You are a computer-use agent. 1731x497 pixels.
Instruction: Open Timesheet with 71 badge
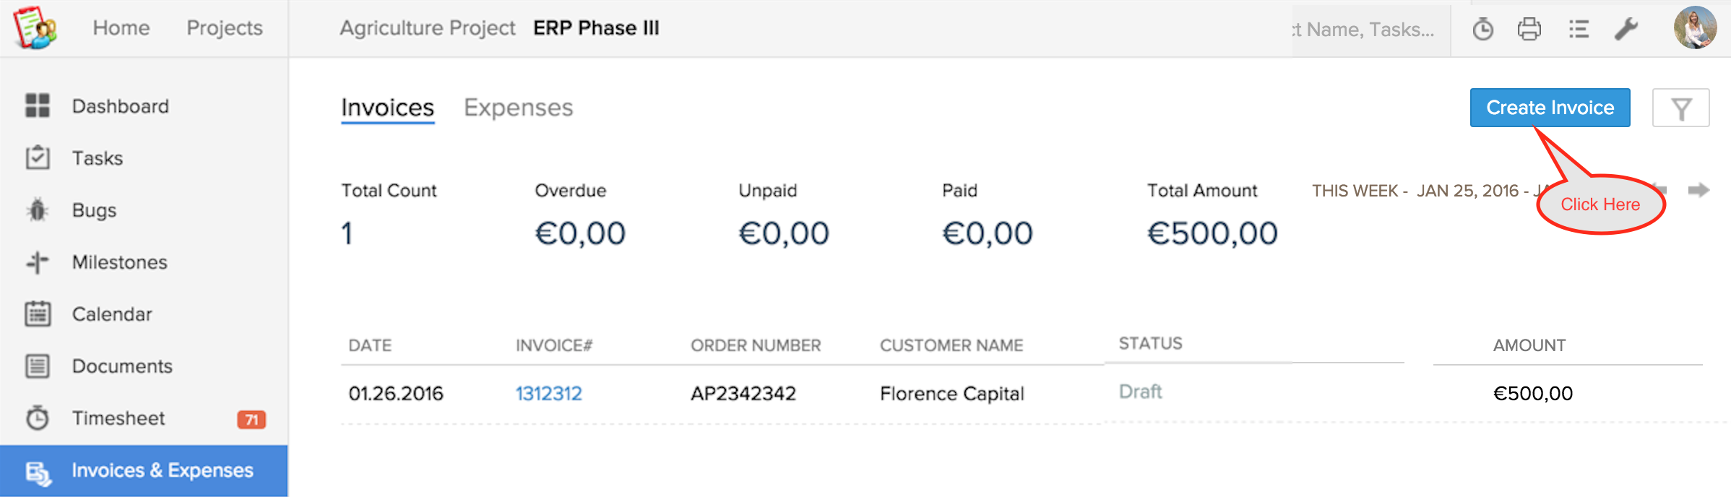point(118,418)
